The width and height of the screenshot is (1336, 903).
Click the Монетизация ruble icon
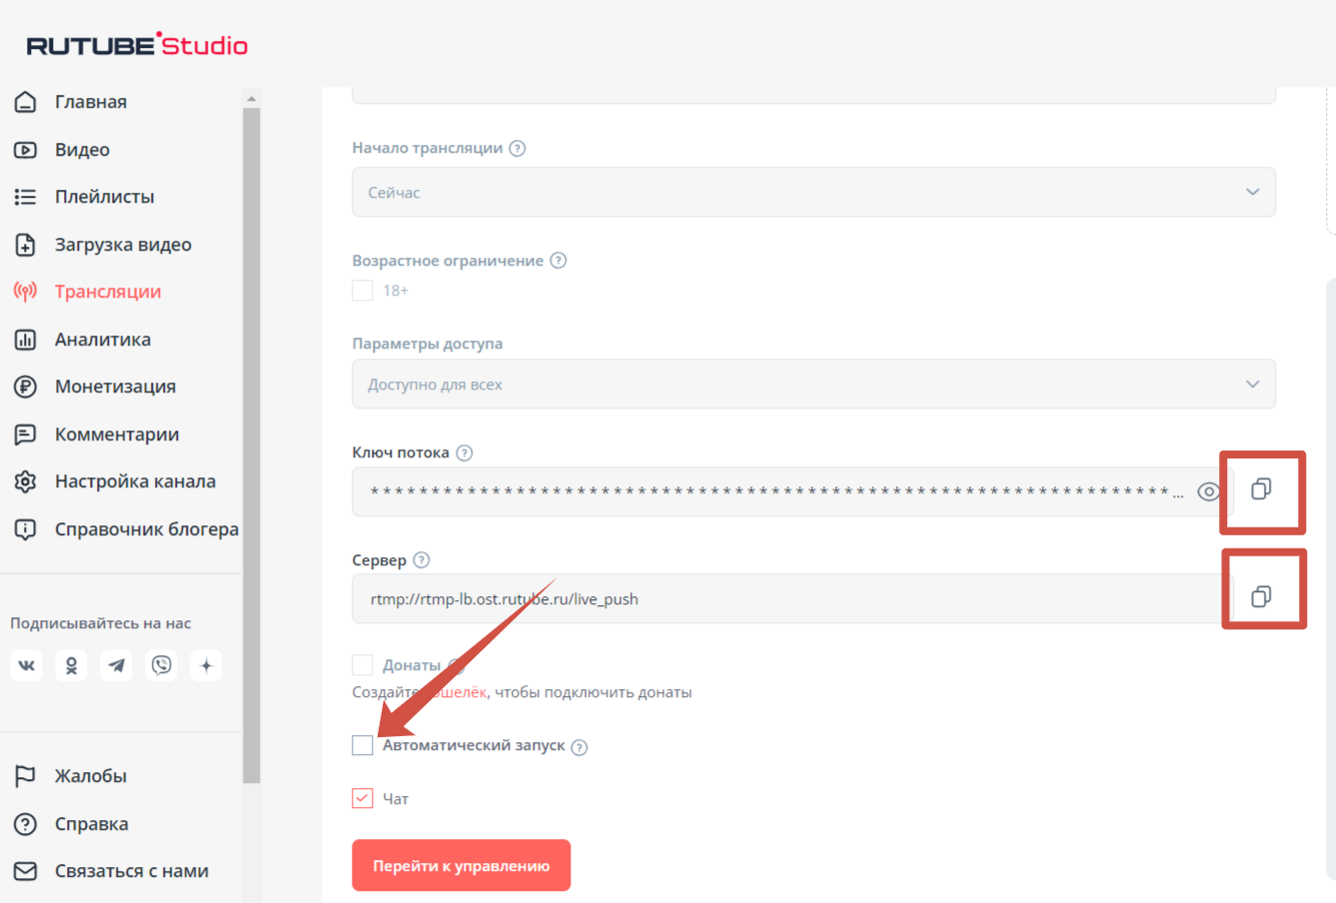pos(26,387)
